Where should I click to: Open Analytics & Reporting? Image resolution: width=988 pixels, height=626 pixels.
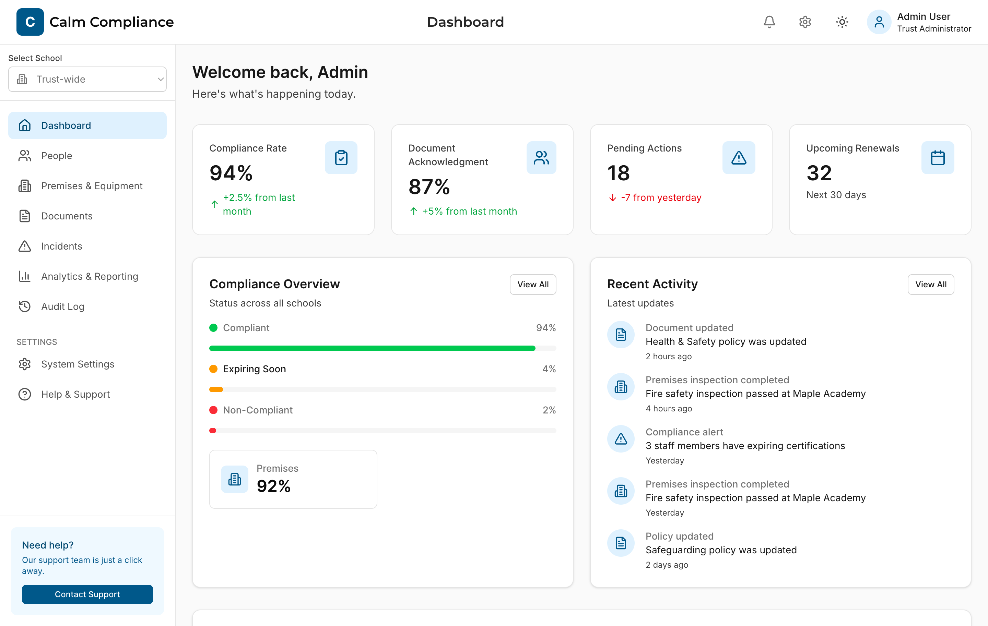point(87,276)
